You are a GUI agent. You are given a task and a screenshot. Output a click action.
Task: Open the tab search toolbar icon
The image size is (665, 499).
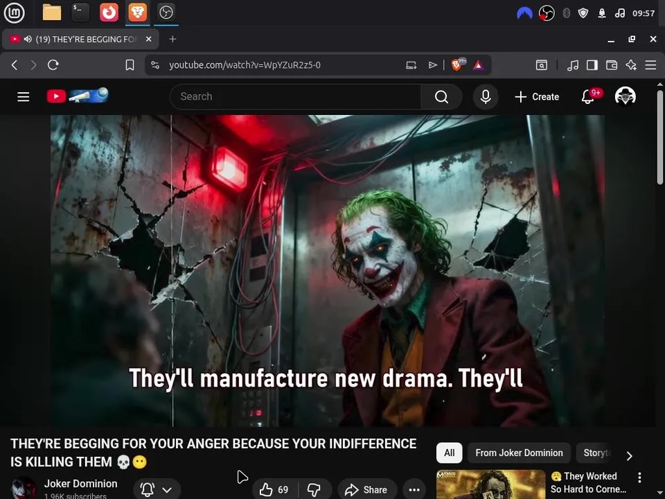click(542, 65)
